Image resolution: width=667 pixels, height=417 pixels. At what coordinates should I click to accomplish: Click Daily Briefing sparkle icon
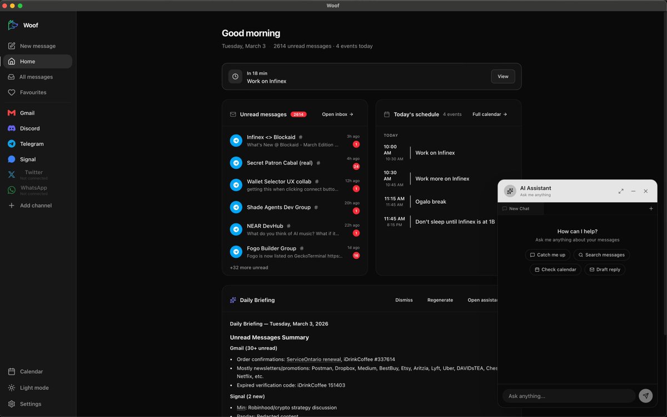pyautogui.click(x=233, y=300)
